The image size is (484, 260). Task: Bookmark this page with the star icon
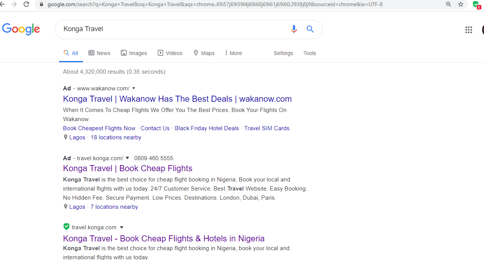pos(461,4)
